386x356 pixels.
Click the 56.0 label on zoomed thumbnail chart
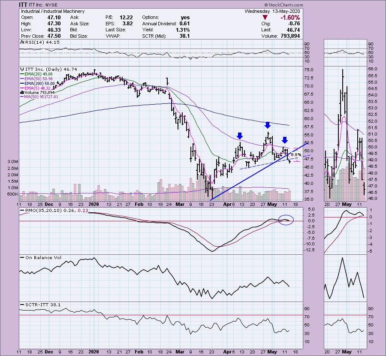pyautogui.click(x=373, y=69)
